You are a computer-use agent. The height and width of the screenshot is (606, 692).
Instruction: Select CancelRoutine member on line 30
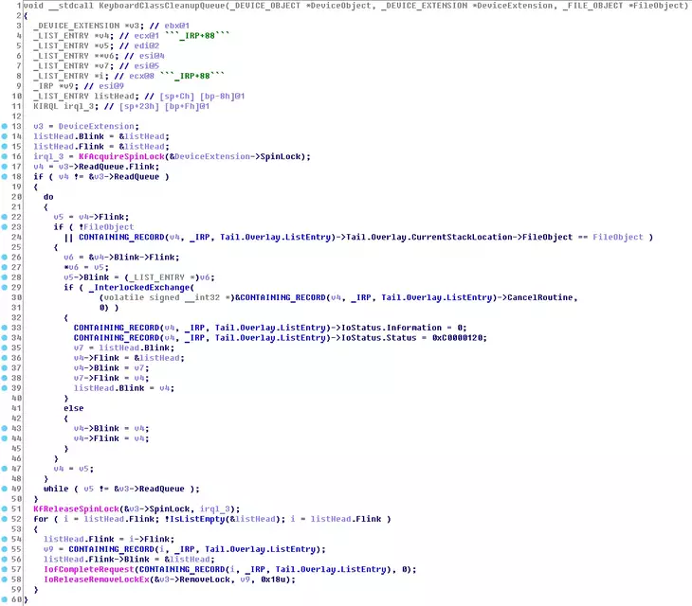539,297
